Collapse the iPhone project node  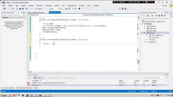142,24
